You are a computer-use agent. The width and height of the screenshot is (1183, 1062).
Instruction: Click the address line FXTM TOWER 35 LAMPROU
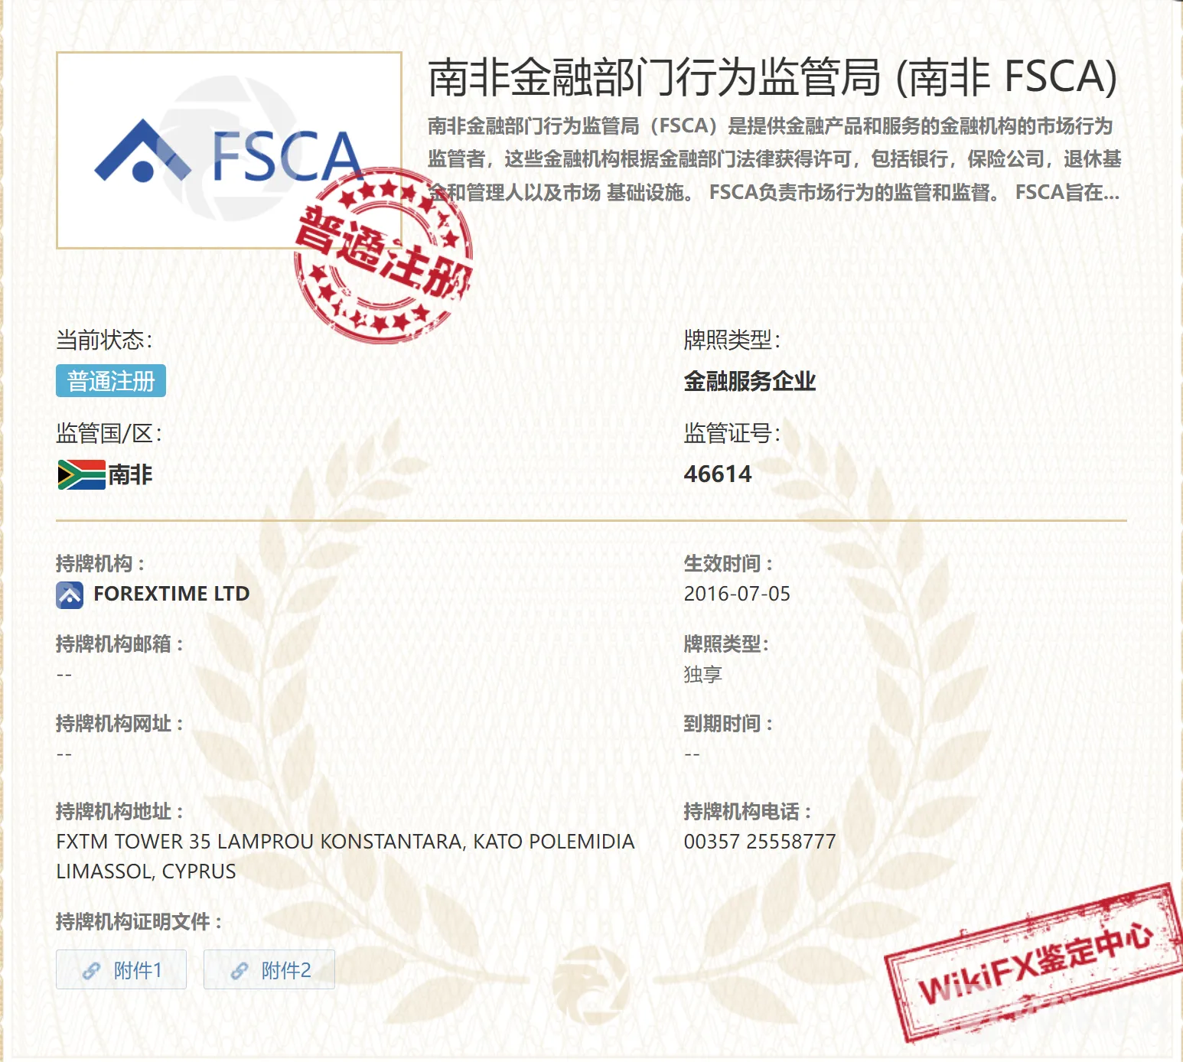(x=346, y=842)
